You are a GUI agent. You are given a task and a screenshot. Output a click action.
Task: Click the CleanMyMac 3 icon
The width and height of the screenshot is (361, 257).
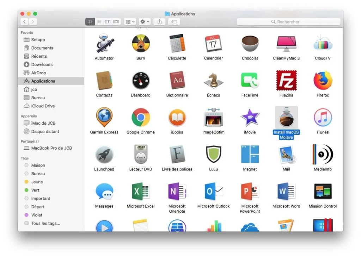[286, 43]
